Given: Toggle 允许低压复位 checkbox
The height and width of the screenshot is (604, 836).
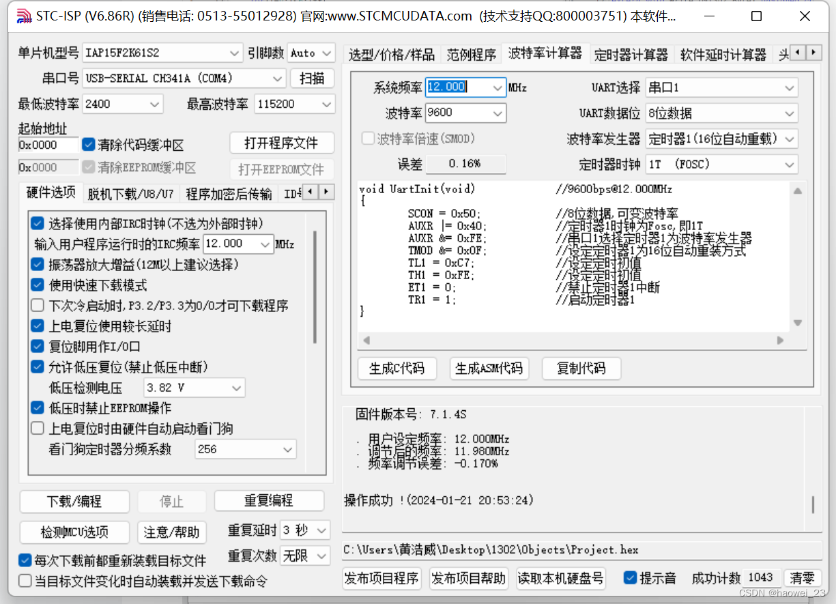Looking at the screenshot, I should [x=38, y=366].
